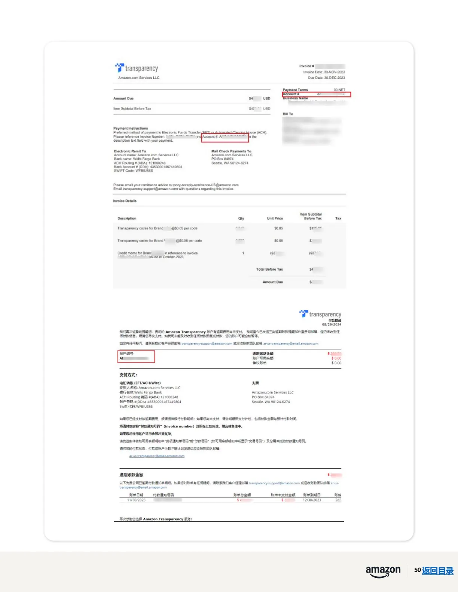Click the '账户可用余额' label
This screenshot has width=458, height=592.
coord(263,358)
